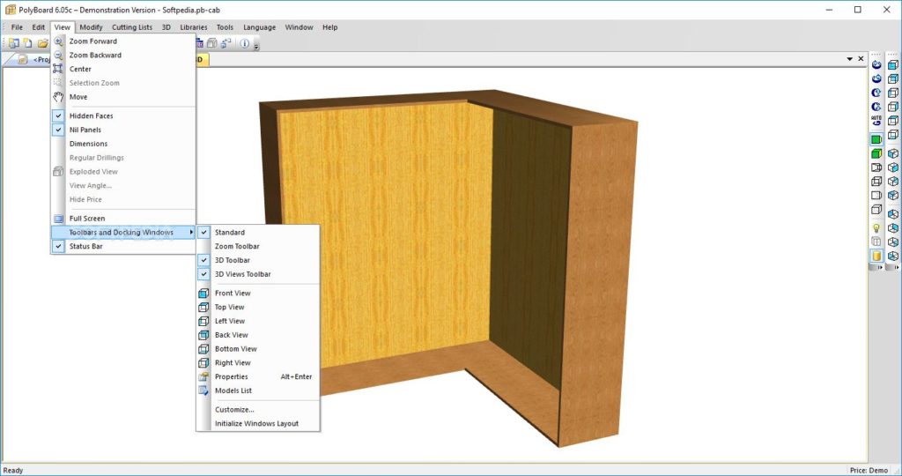Select the green and yellow cube icon
Screen dimensions: 902x476
click(876, 153)
